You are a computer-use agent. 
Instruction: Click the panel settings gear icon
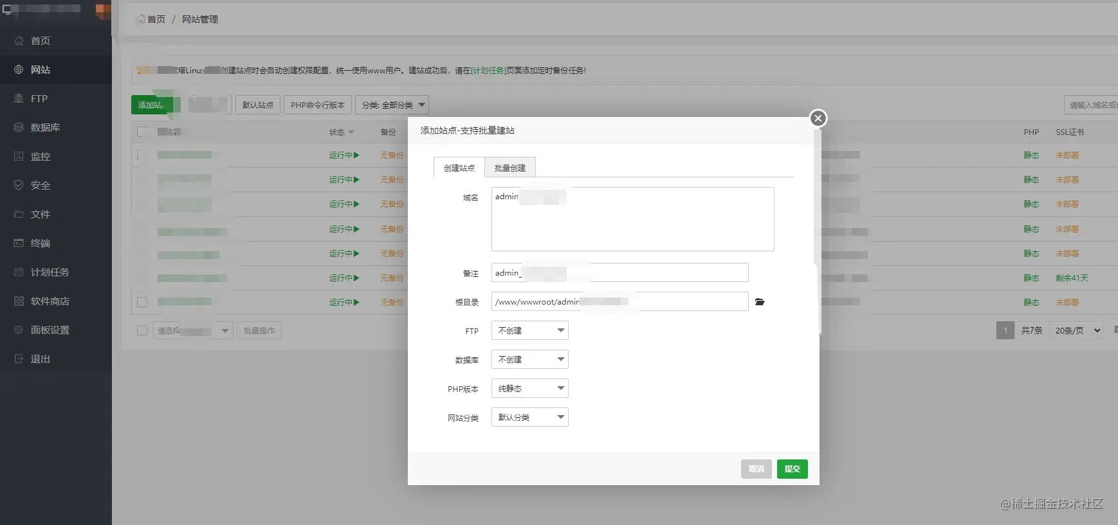[19, 330]
